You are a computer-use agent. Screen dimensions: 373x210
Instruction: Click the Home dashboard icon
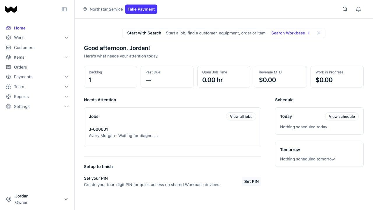click(x=8, y=28)
